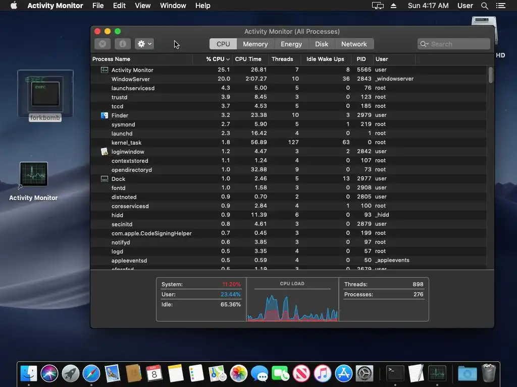
Task: Open App Store from the Dock
Action: point(343,373)
